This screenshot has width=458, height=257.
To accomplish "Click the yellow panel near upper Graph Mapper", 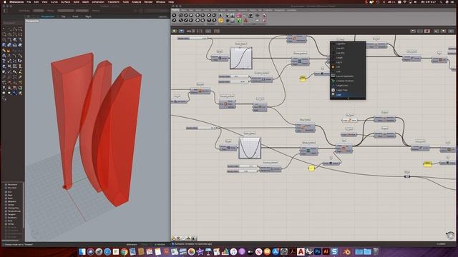I will point(303,78).
